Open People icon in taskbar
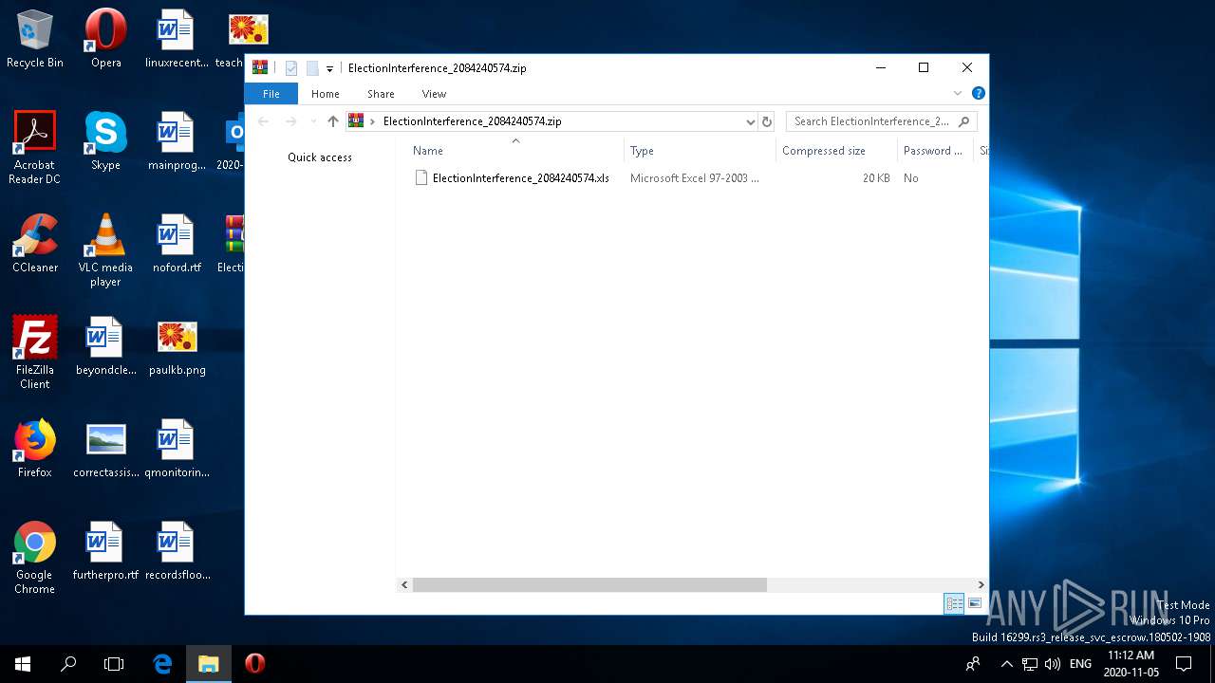Screen dimensions: 1215x683 (x=973, y=664)
